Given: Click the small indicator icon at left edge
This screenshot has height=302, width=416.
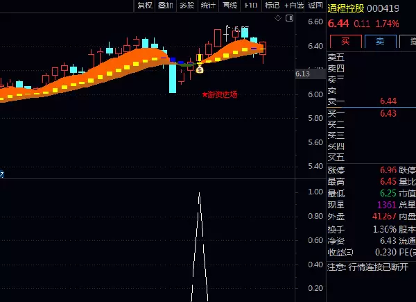Looking at the screenshot, I should 2,174.
